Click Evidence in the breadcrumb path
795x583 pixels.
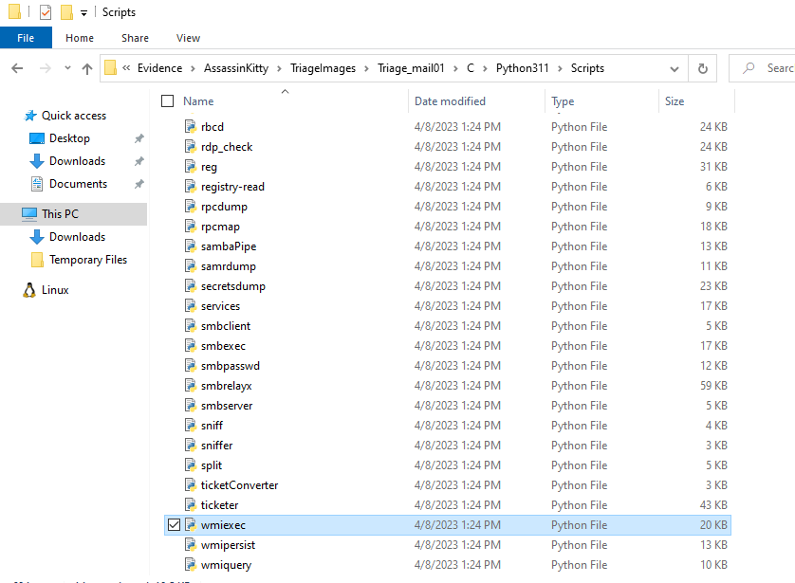159,68
